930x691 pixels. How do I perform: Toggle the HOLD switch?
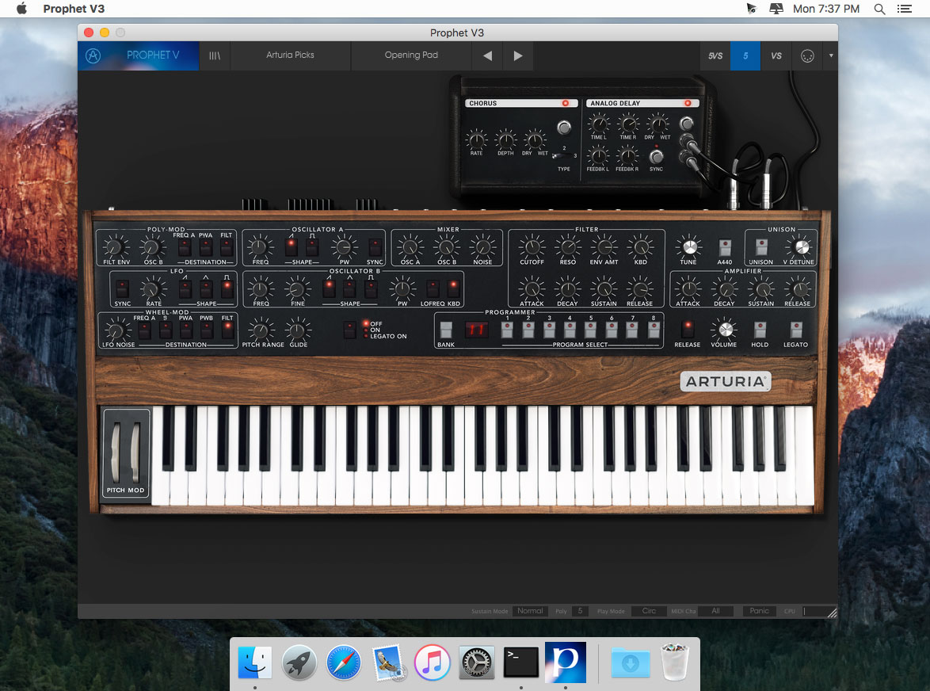tap(760, 330)
